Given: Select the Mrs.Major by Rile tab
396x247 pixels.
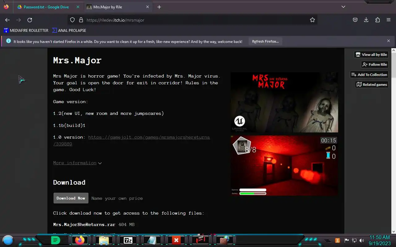Looking at the screenshot, I should [118, 7].
